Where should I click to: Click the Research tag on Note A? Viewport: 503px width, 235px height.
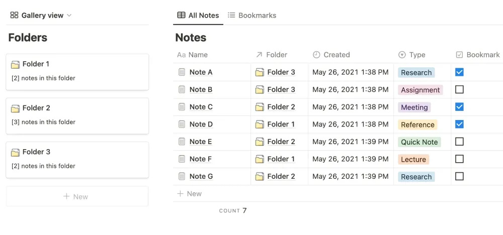pos(416,72)
